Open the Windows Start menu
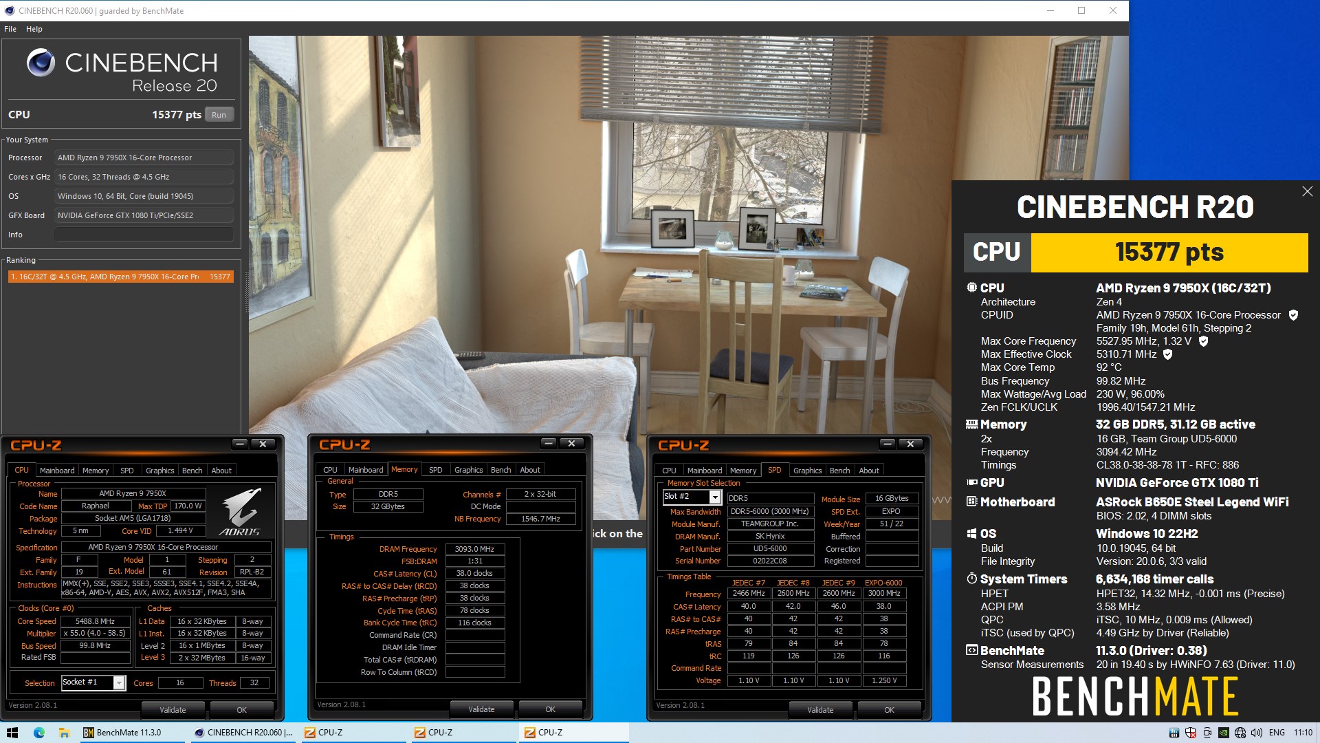The image size is (1320, 743). [x=12, y=733]
